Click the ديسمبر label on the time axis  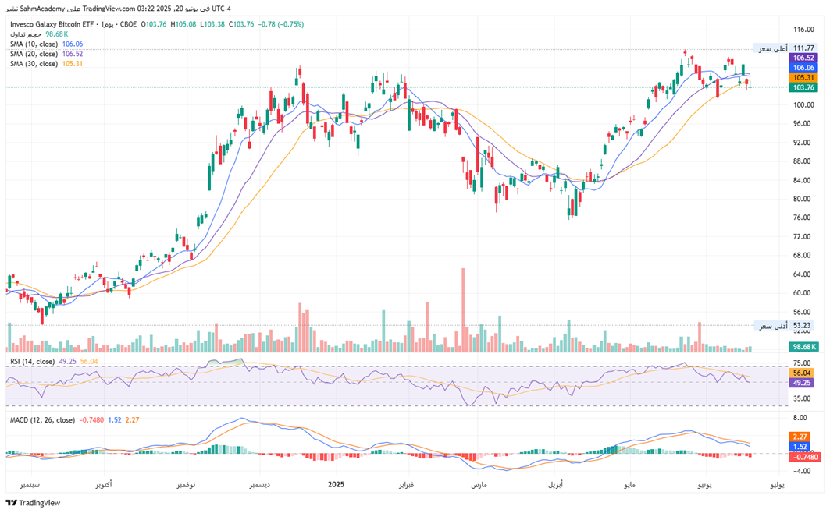(x=262, y=484)
